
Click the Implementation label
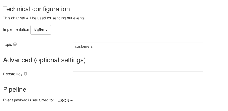point(16,29)
